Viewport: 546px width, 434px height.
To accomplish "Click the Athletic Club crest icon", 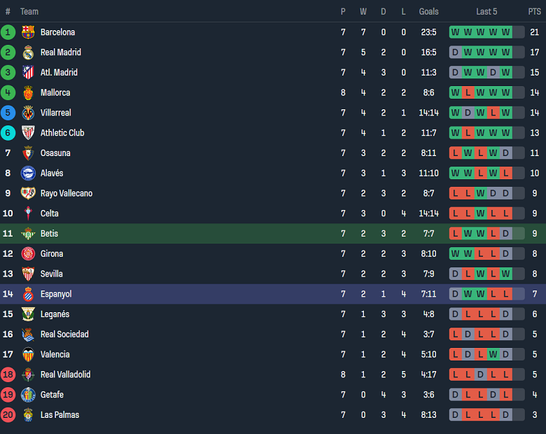I will pos(28,133).
